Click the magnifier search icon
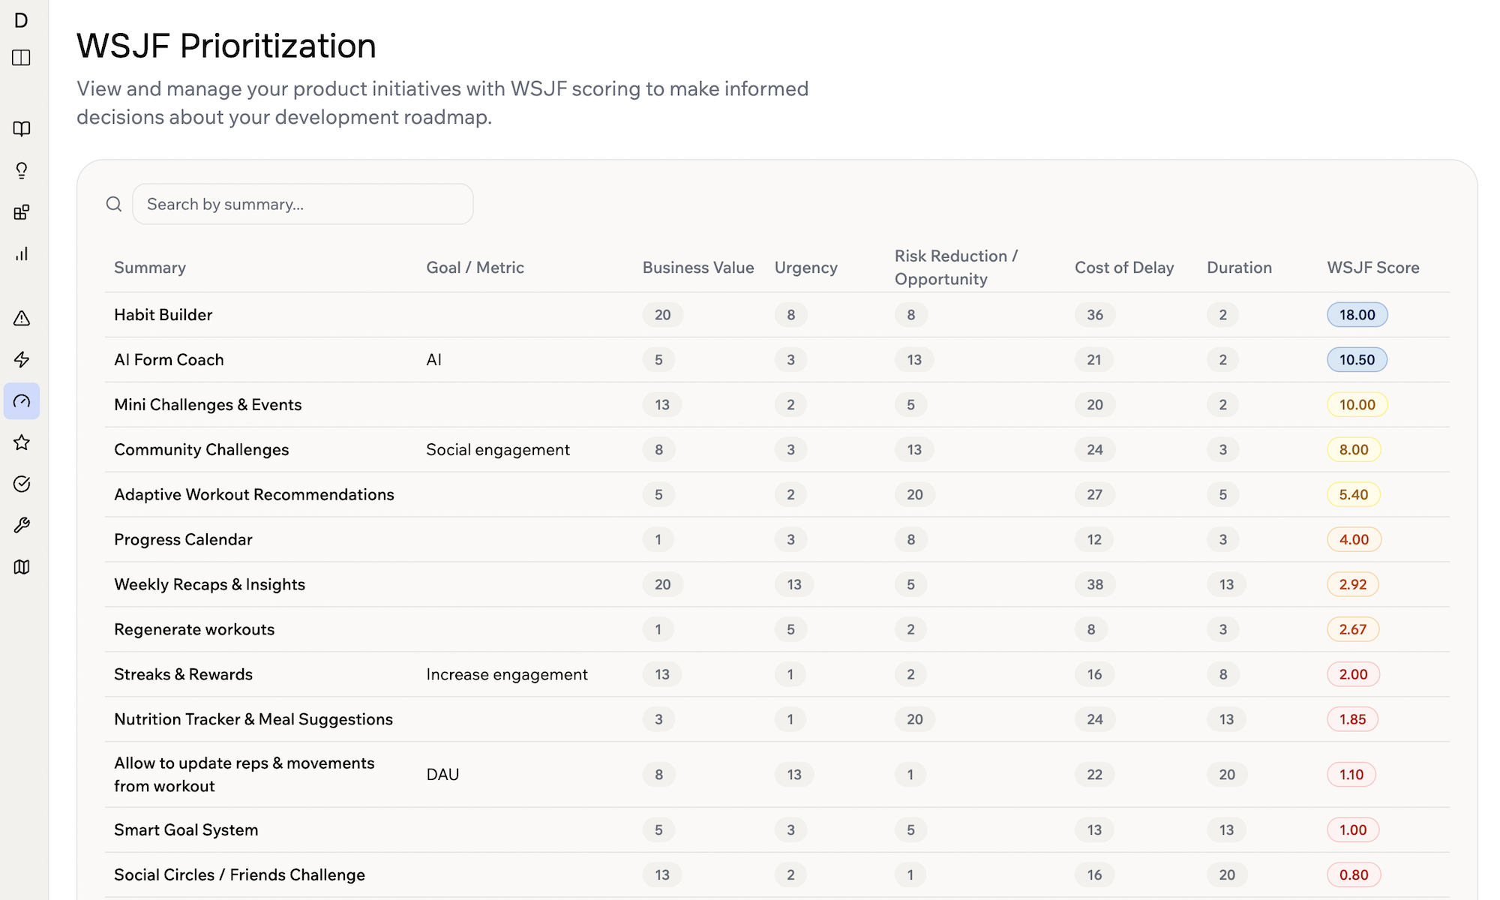The height and width of the screenshot is (900, 1500). tap(114, 204)
